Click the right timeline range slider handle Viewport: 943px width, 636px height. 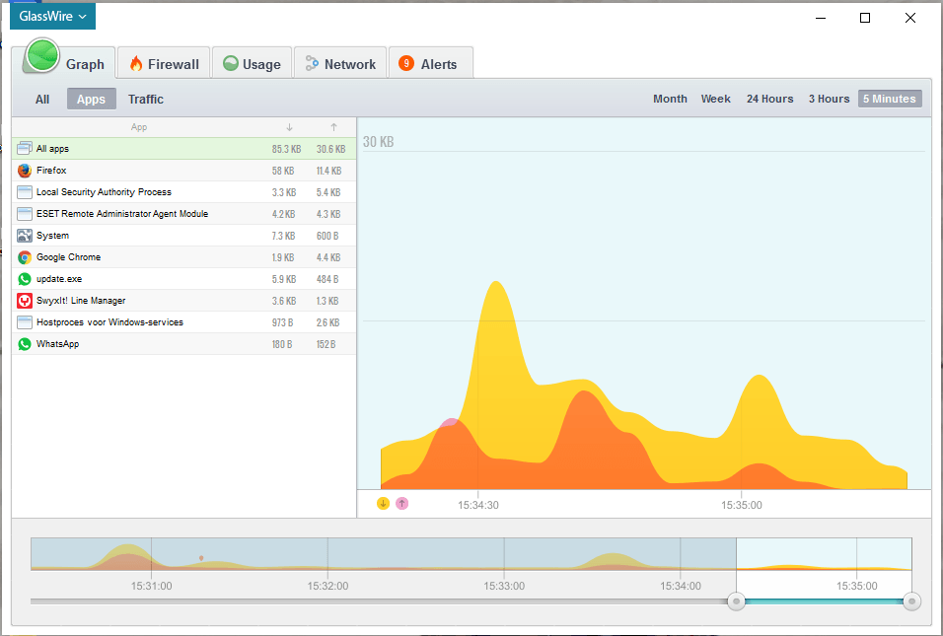911,601
